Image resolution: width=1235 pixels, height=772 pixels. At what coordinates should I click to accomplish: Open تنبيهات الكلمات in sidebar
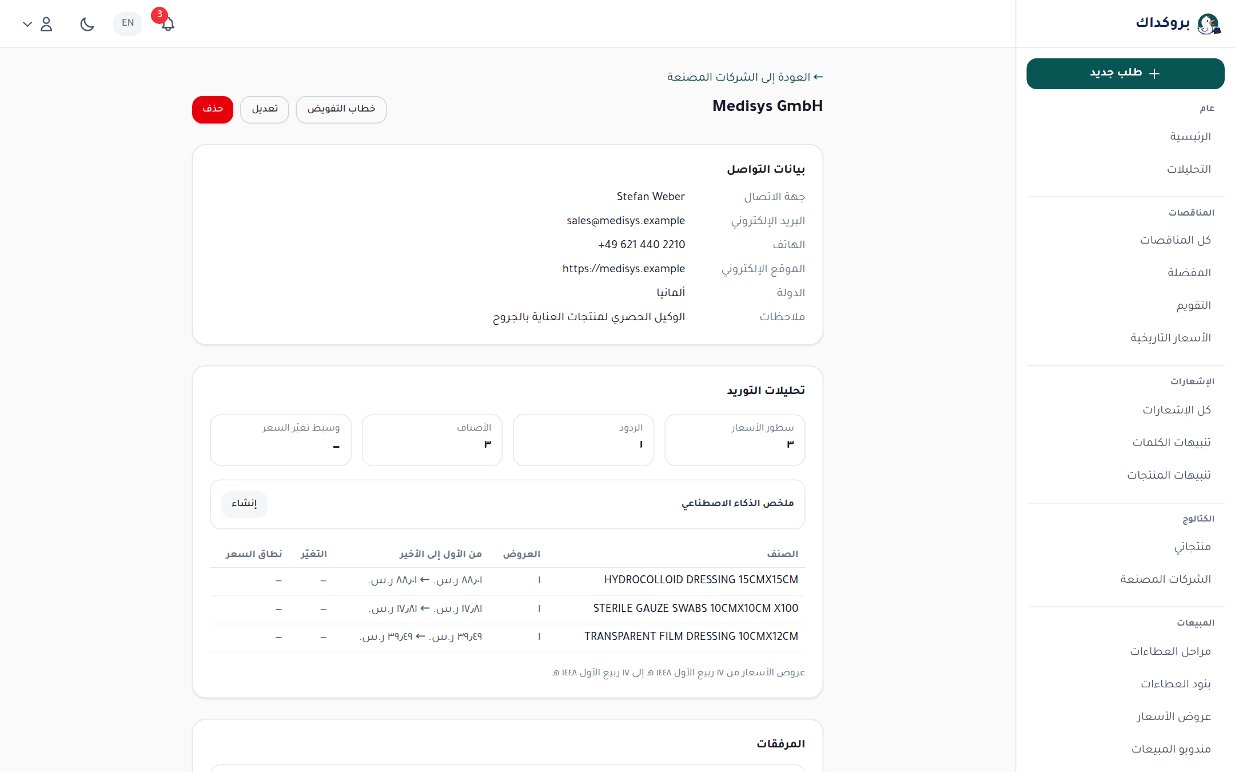(x=1172, y=443)
